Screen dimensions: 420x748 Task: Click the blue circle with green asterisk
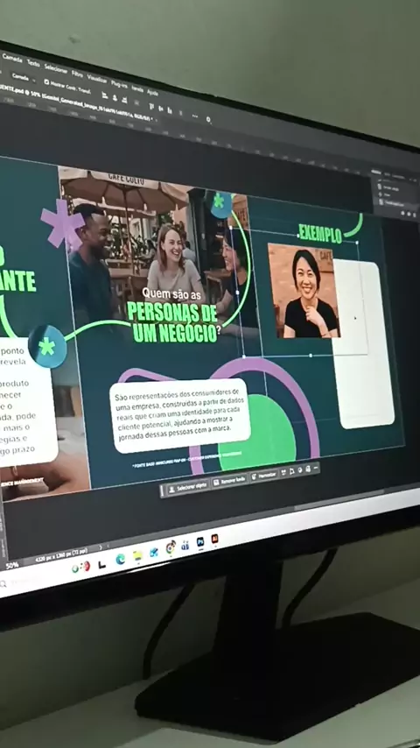coord(47,346)
